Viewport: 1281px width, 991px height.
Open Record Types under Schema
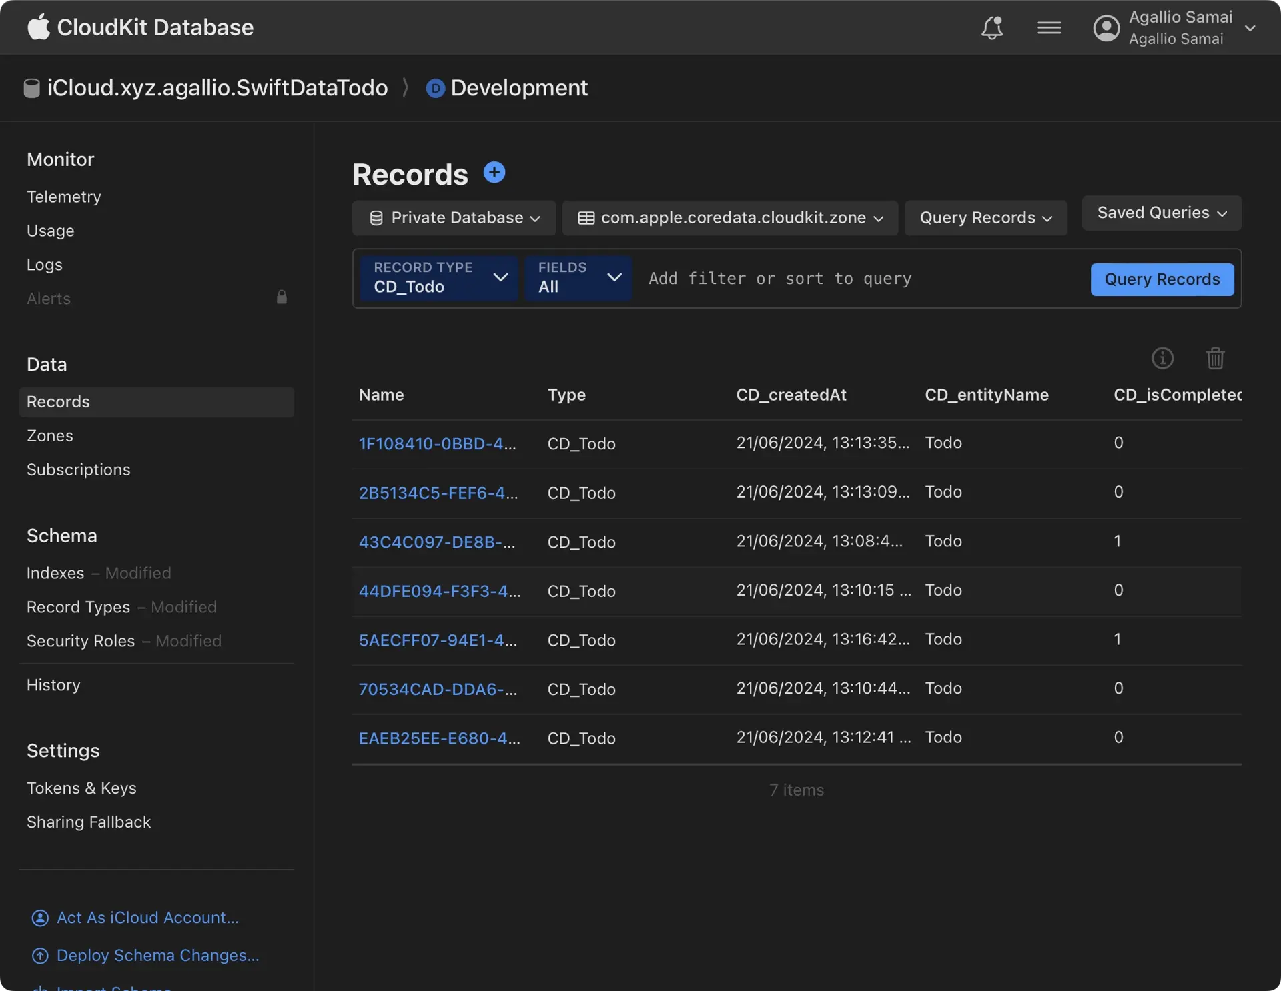coord(78,607)
